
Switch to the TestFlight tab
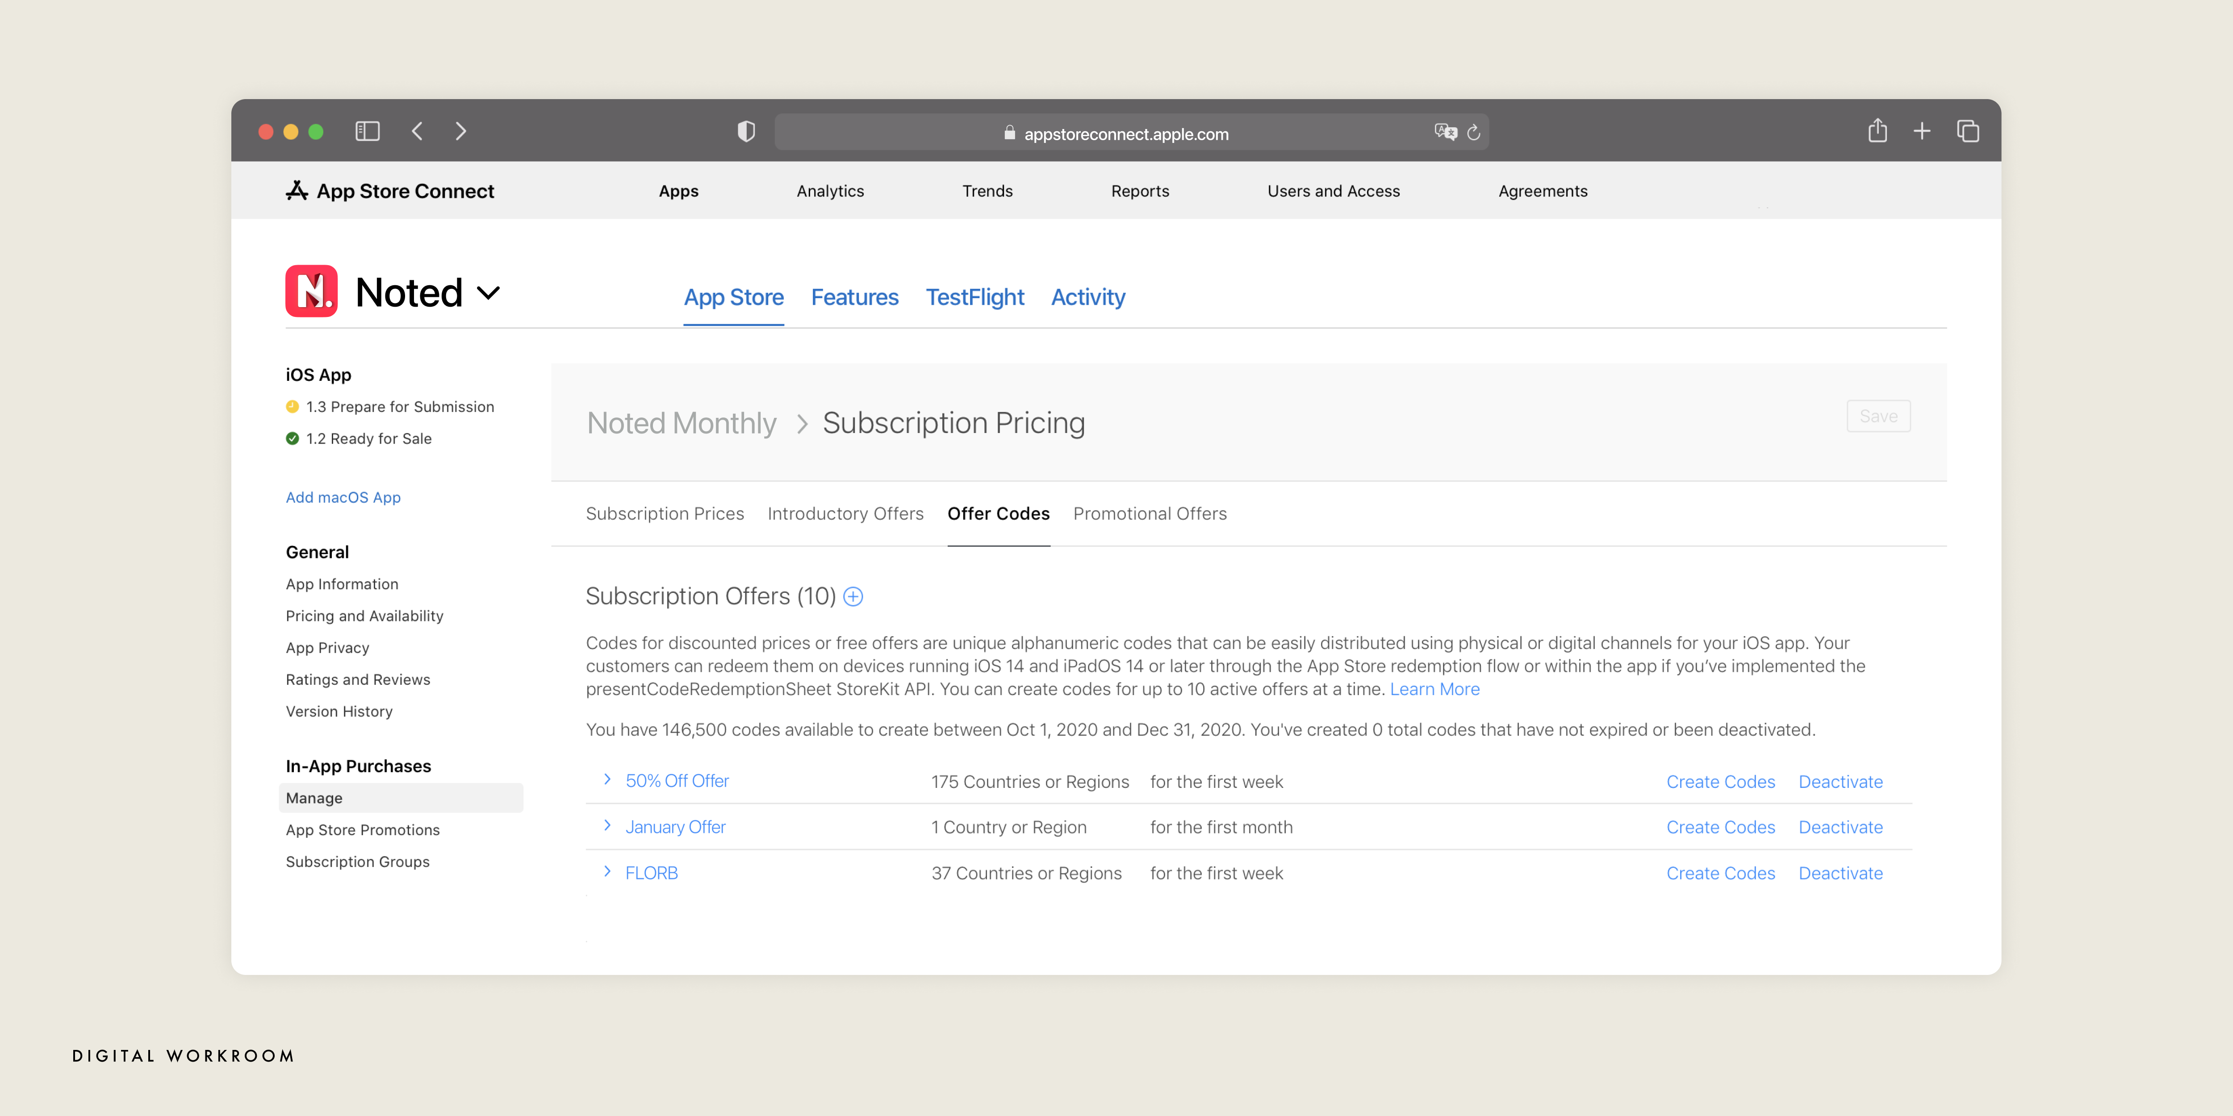pyautogui.click(x=974, y=297)
